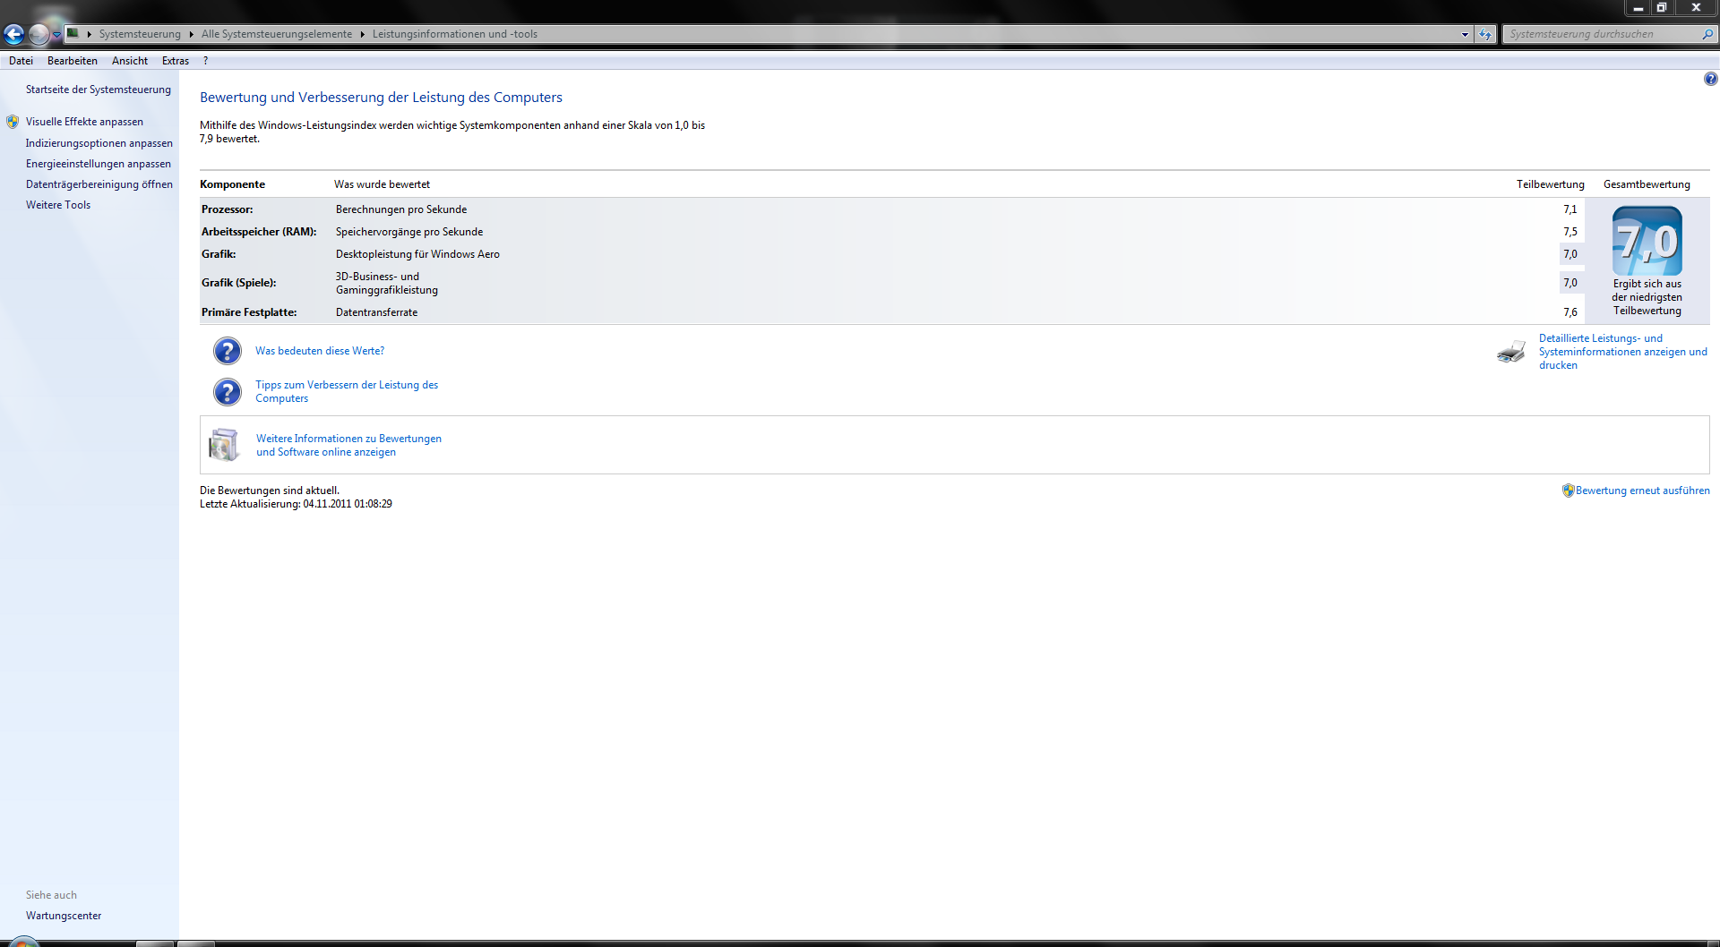Open Tipps zum Verbessern der Leistung link
1720x947 pixels.
click(x=347, y=392)
